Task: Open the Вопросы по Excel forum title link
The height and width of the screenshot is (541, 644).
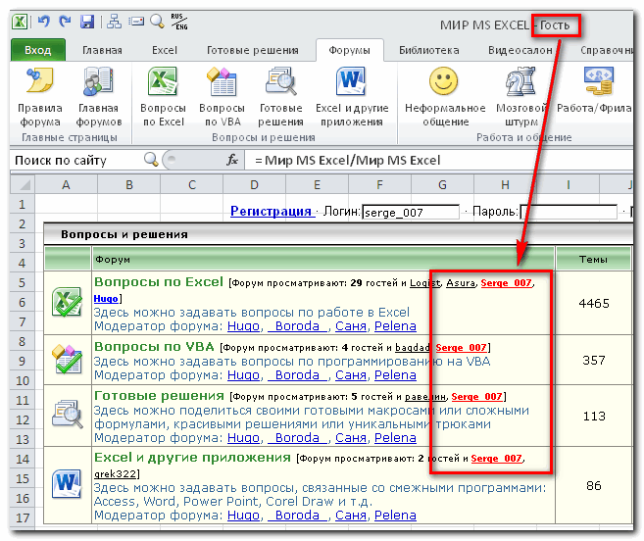Action: click(x=159, y=282)
